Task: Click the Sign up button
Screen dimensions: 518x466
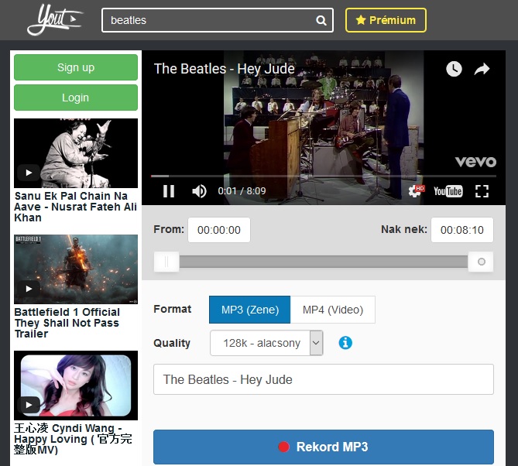Action: point(76,67)
